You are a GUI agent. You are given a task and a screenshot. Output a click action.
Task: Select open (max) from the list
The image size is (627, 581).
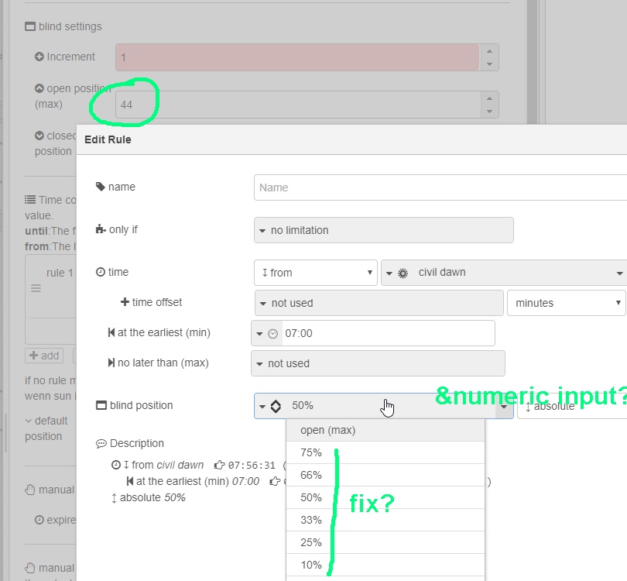point(385,430)
